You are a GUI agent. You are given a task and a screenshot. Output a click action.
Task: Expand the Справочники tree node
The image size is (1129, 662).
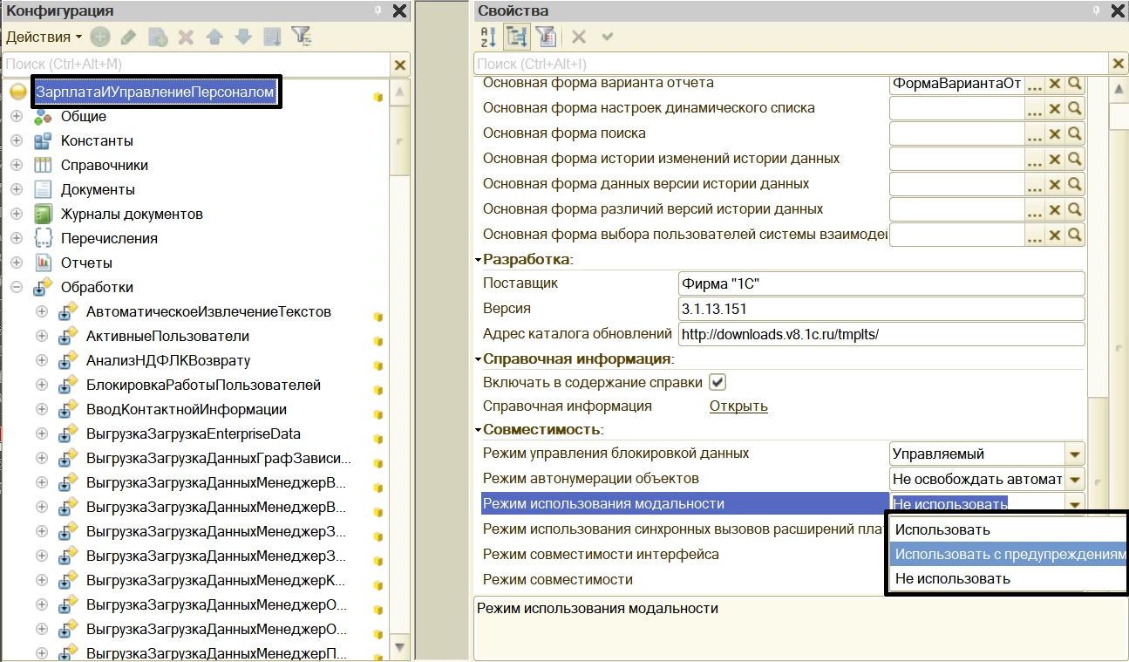(x=17, y=165)
